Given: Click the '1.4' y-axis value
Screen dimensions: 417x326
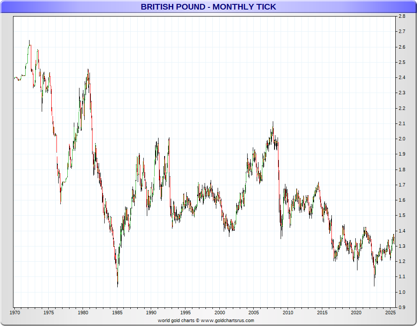Looking at the screenshot, I should (x=402, y=231).
